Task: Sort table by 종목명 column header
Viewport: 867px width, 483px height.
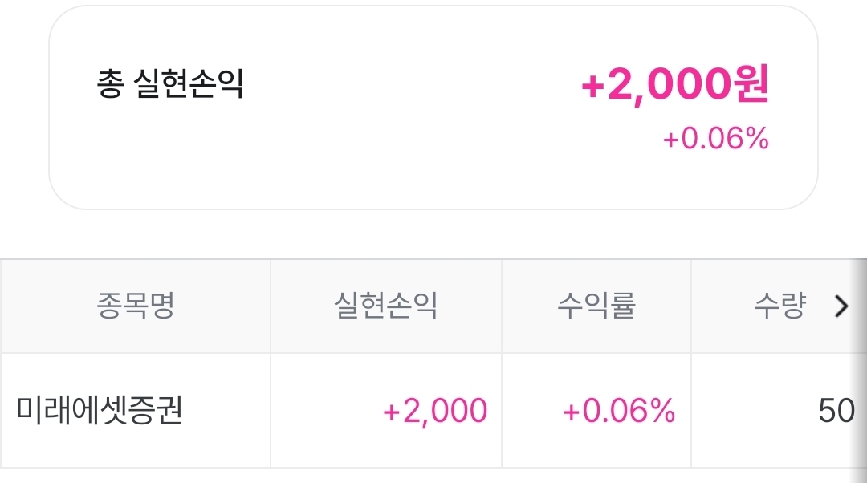Action: [135, 306]
